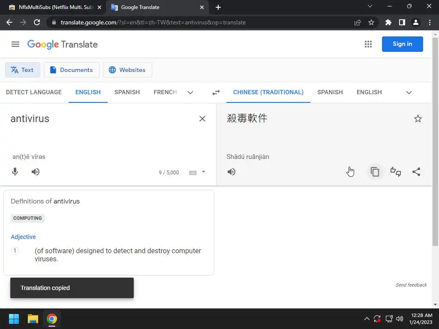Go back to the previous page
The height and width of the screenshot is (329, 439).
click(9, 22)
